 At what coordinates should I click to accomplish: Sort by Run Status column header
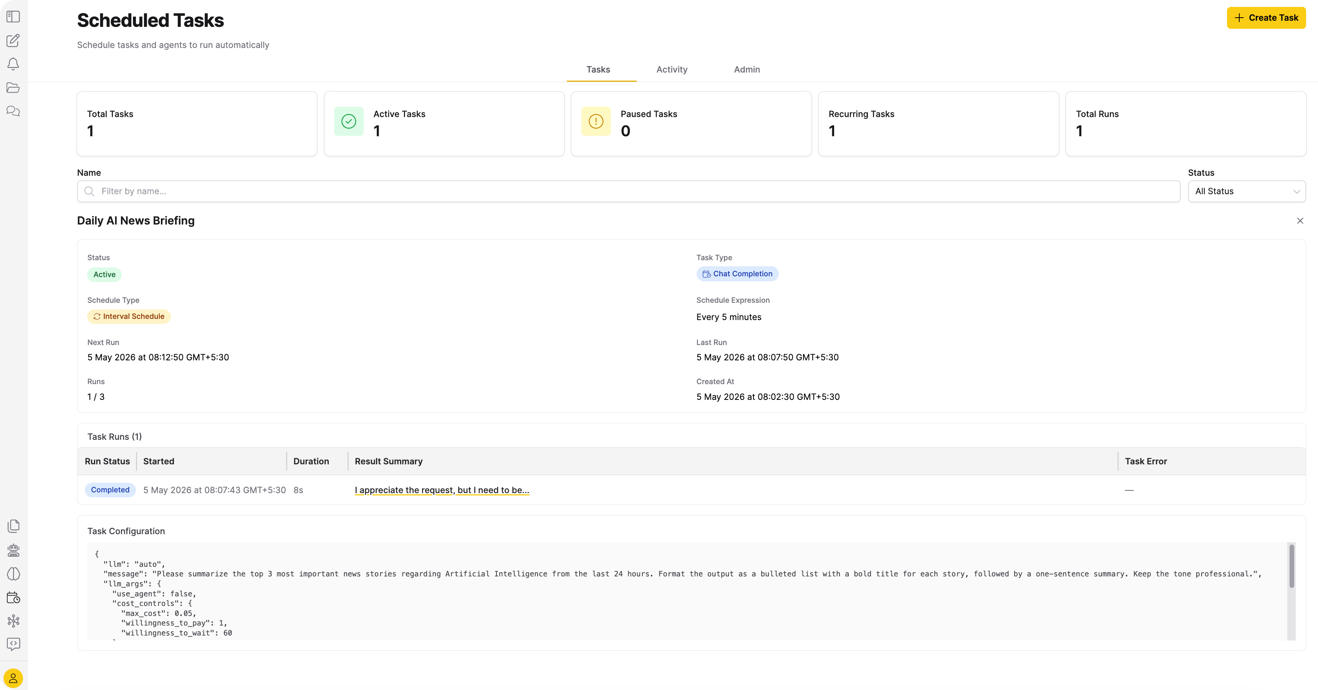click(108, 462)
